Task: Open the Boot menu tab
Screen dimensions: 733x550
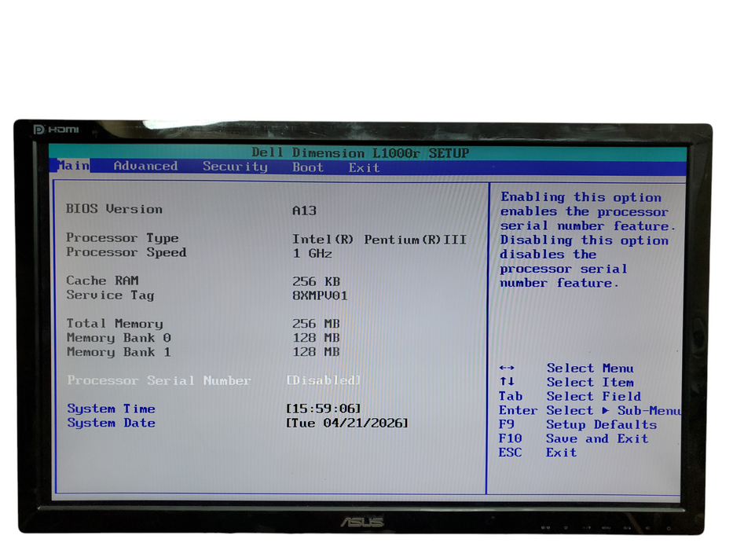Action: (308, 167)
